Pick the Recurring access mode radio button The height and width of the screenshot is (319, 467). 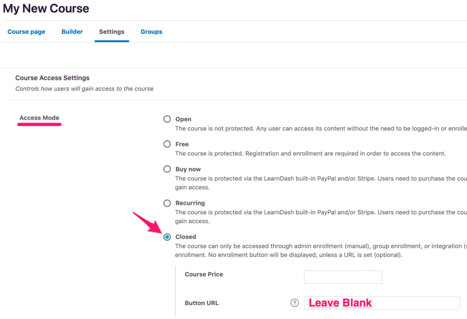167,203
